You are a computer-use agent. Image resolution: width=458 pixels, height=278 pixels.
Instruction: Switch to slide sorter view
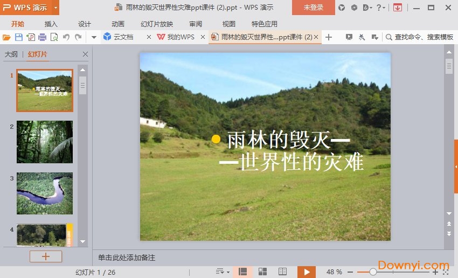(x=262, y=272)
